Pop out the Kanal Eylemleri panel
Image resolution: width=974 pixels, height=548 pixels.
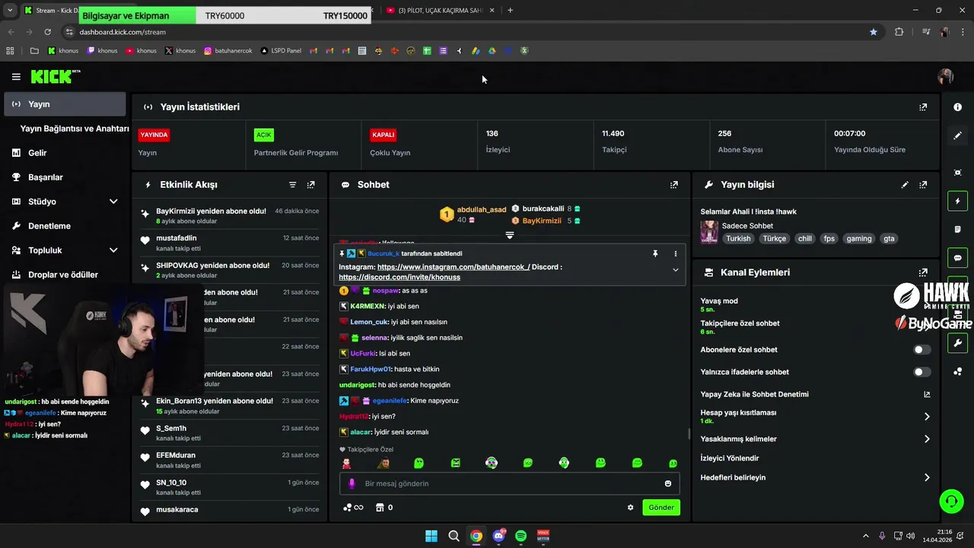(x=923, y=272)
